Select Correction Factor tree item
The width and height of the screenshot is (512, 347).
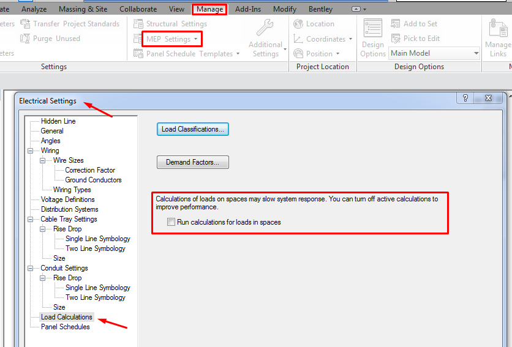coord(90,170)
